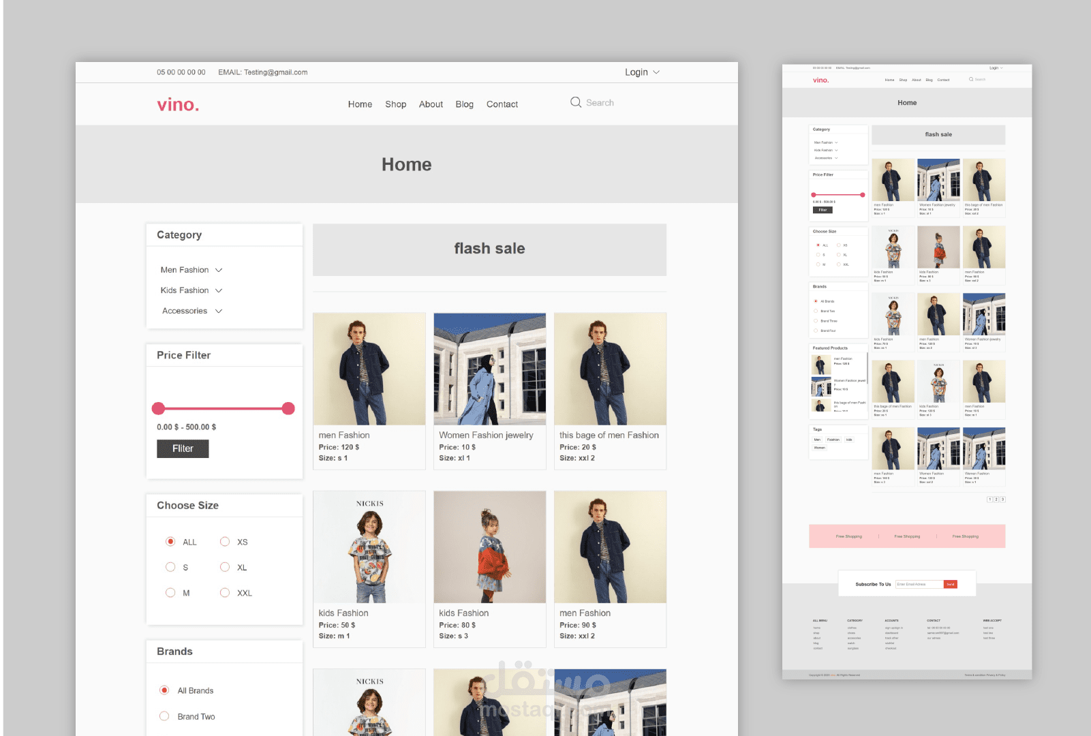Click the vino. logo on the large page

coord(178,104)
